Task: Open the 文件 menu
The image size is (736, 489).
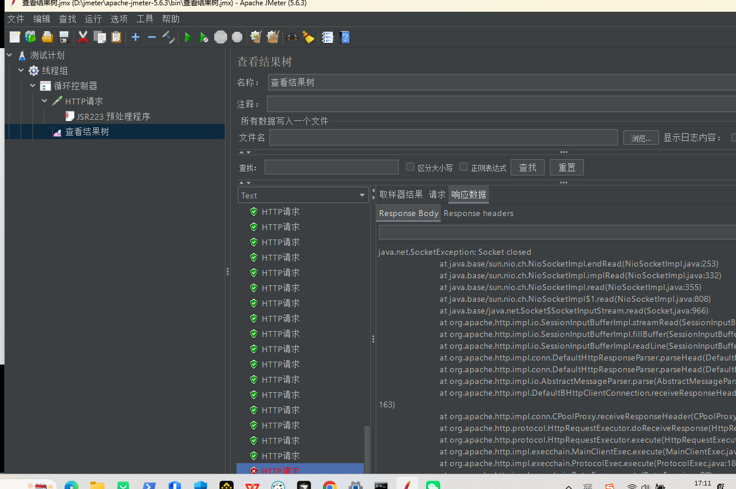Action: (x=16, y=19)
